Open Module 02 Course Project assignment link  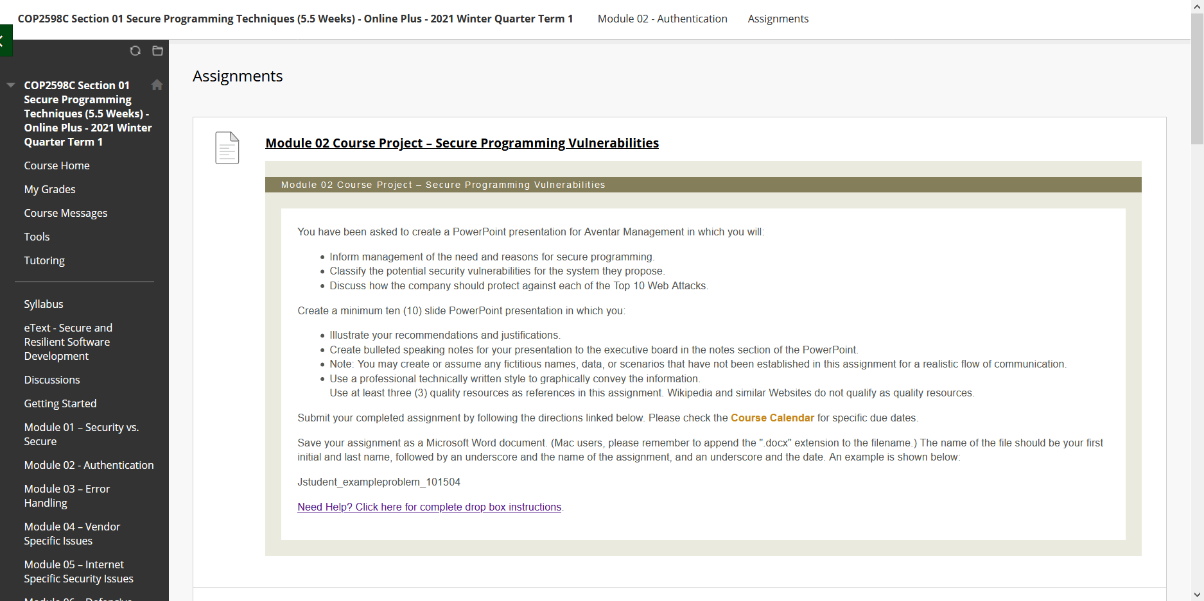point(462,143)
